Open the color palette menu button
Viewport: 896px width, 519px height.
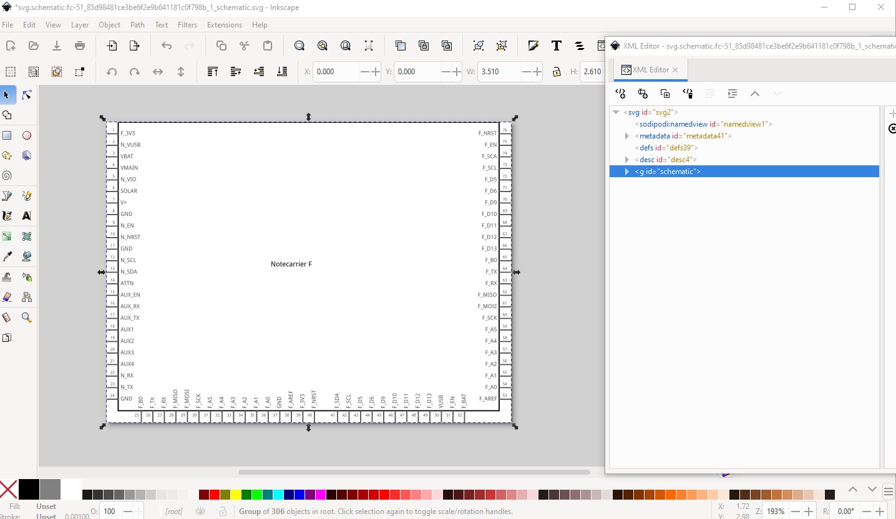click(x=889, y=490)
